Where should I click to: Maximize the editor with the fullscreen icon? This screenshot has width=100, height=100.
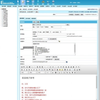pos(75,73)
